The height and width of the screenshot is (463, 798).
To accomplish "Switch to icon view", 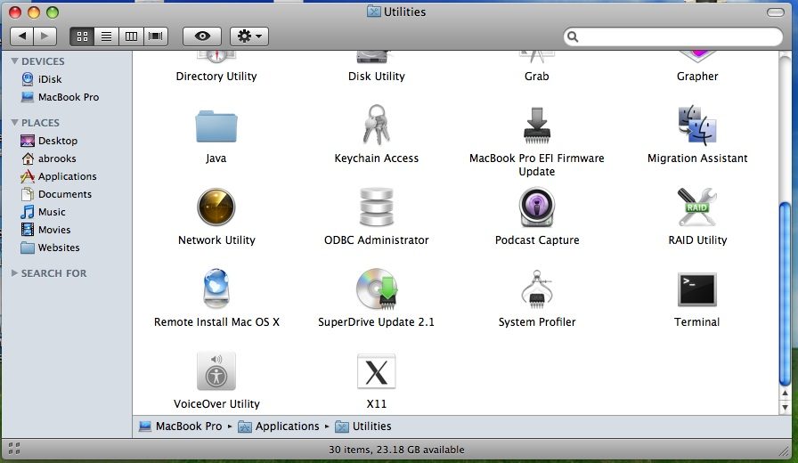I will pos(82,37).
